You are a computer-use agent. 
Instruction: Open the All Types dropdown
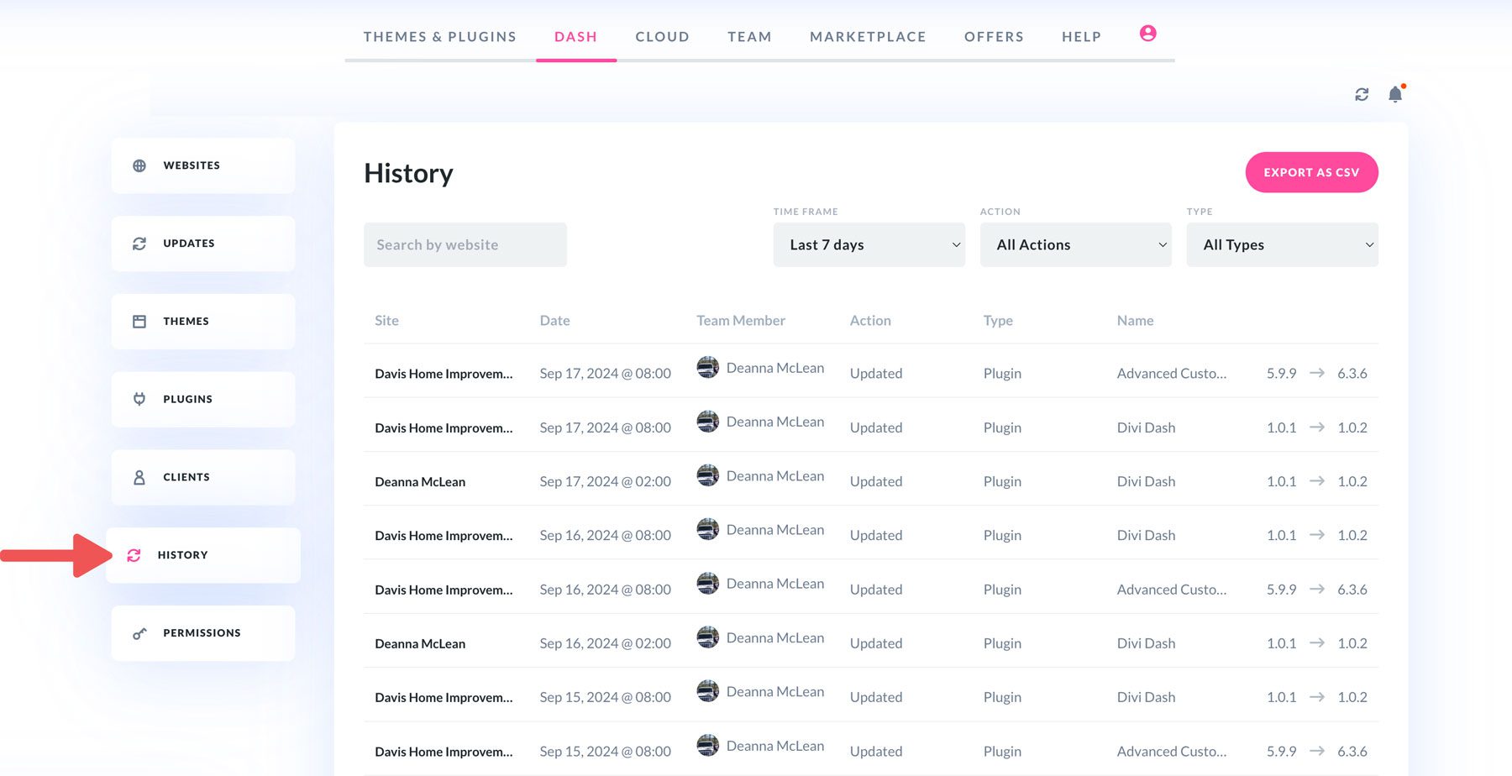click(1282, 244)
